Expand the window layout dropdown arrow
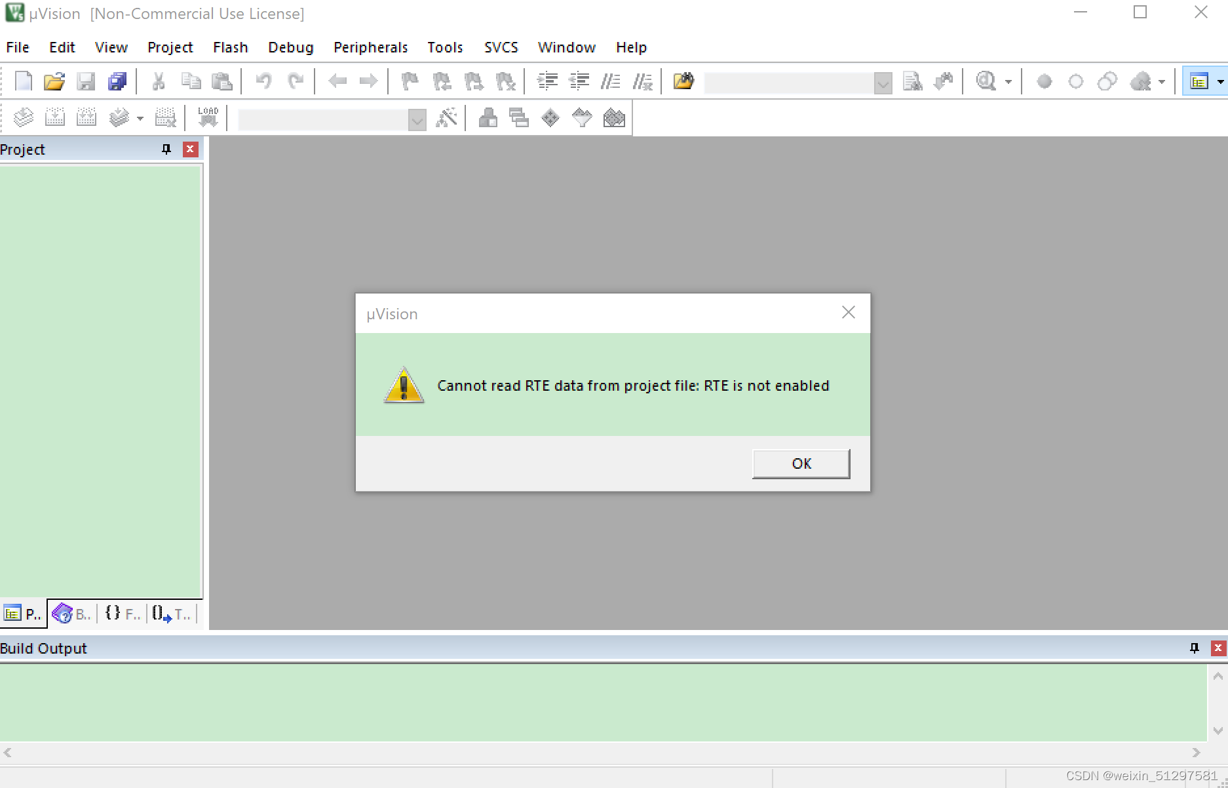Image resolution: width=1228 pixels, height=788 pixels. [1219, 82]
